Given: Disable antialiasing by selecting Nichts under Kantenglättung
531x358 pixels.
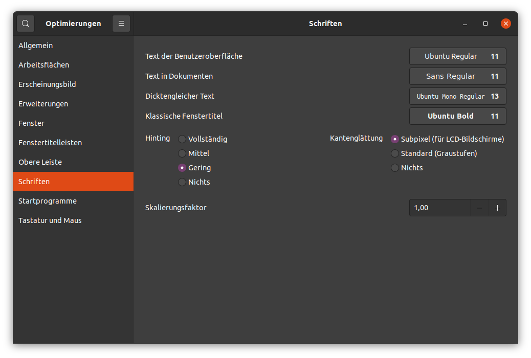Looking at the screenshot, I should coord(394,167).
